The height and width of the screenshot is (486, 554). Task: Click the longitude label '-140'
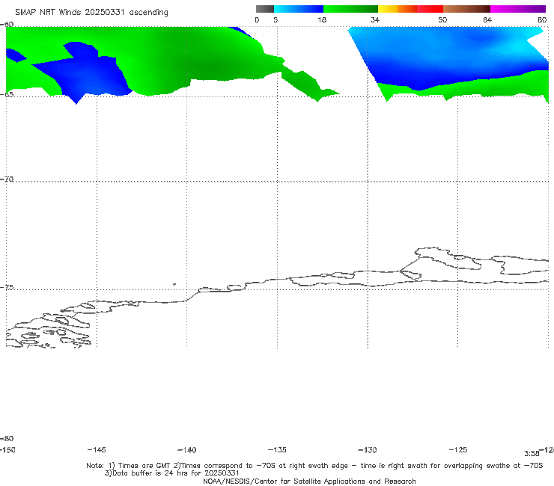click(187, 450)
